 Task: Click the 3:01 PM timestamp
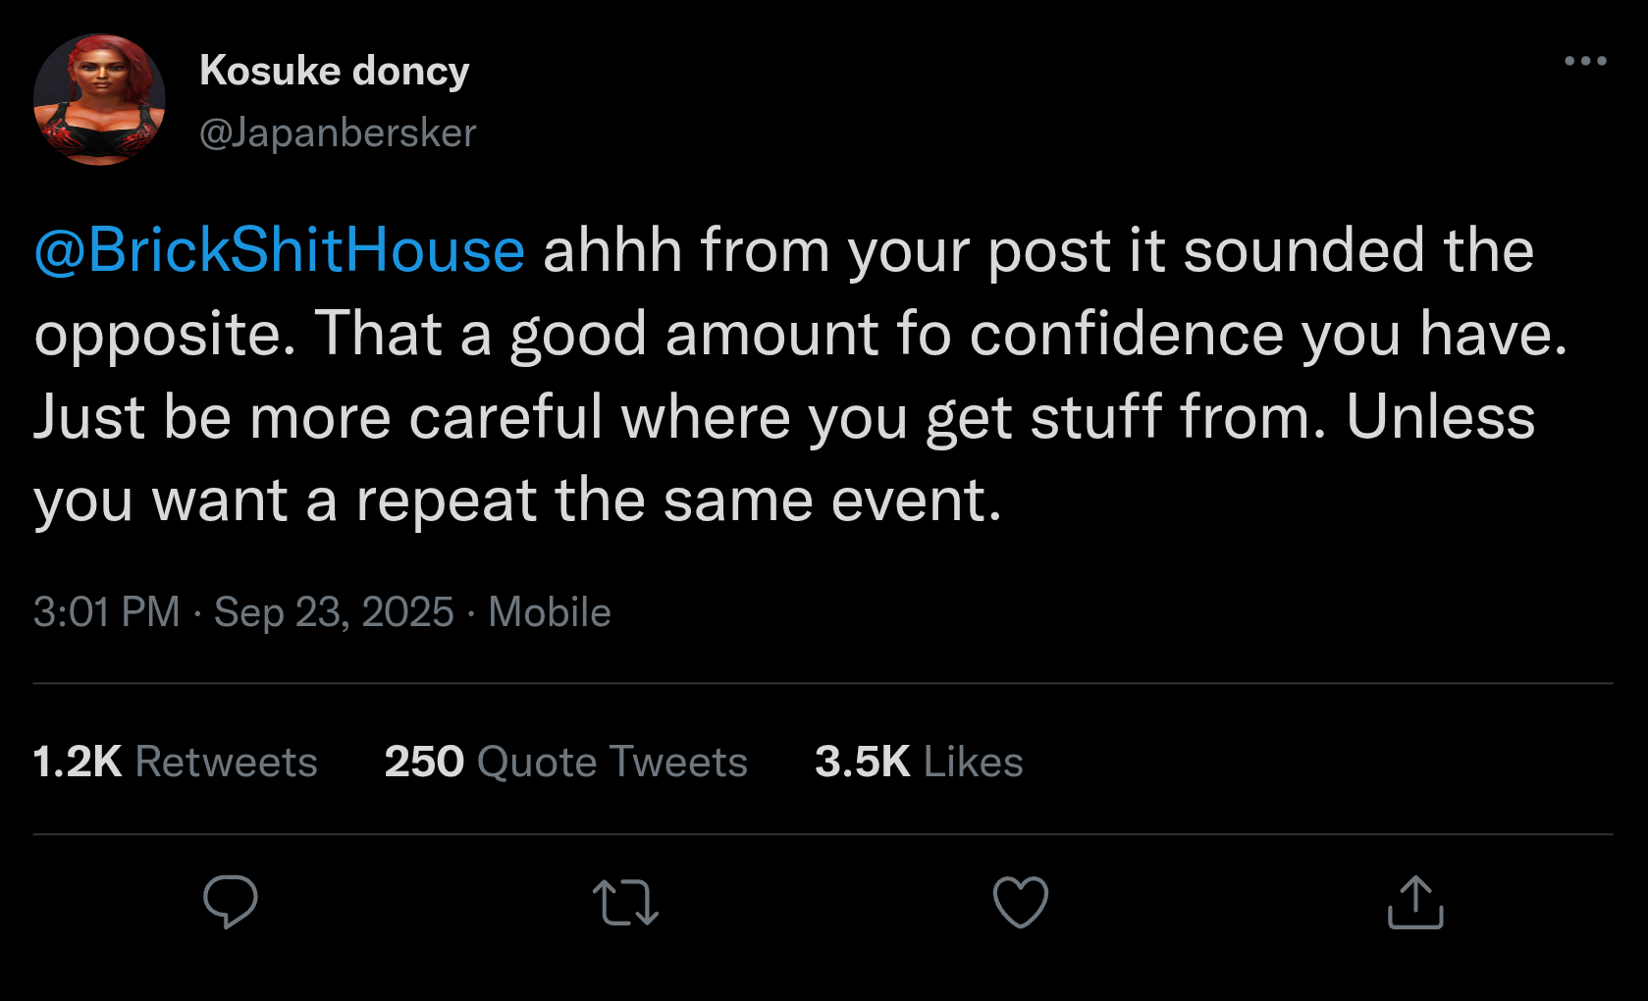[107, 612]
